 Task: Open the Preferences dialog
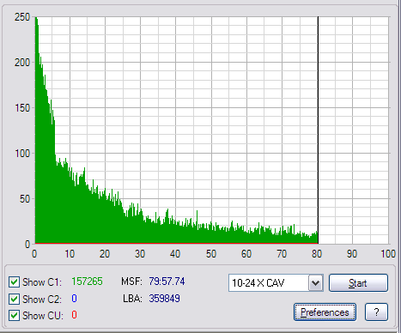325,312
